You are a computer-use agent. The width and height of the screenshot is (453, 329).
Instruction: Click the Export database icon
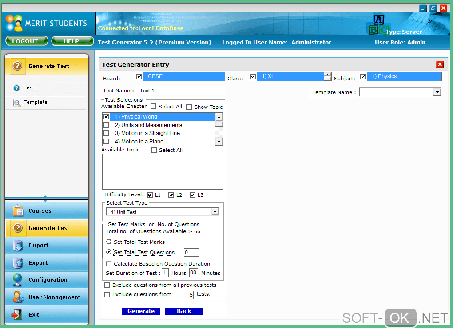point(18,262)
